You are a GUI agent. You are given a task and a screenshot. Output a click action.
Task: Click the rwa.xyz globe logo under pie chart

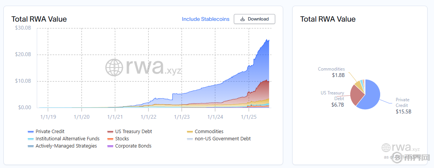pos(386,148)
